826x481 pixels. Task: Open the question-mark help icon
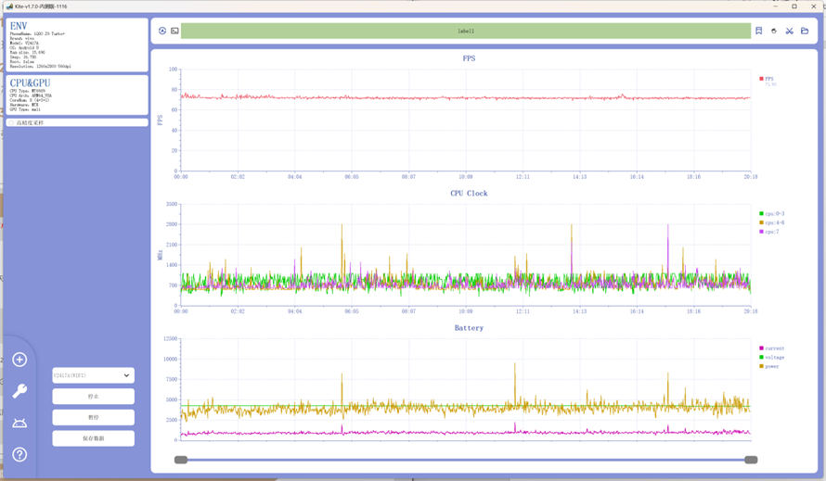click(19, 455)
